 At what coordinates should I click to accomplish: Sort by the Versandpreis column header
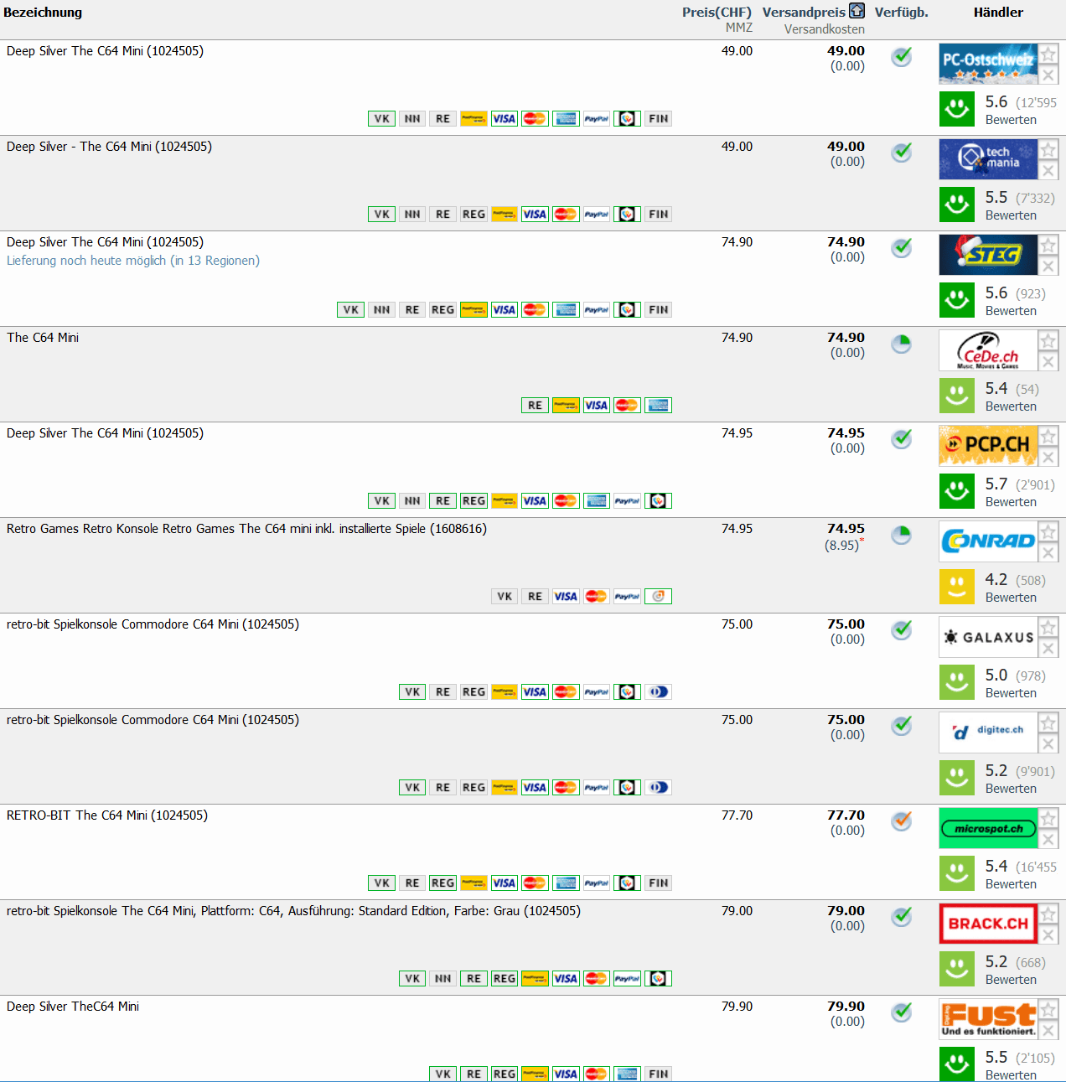coord(804,13)
